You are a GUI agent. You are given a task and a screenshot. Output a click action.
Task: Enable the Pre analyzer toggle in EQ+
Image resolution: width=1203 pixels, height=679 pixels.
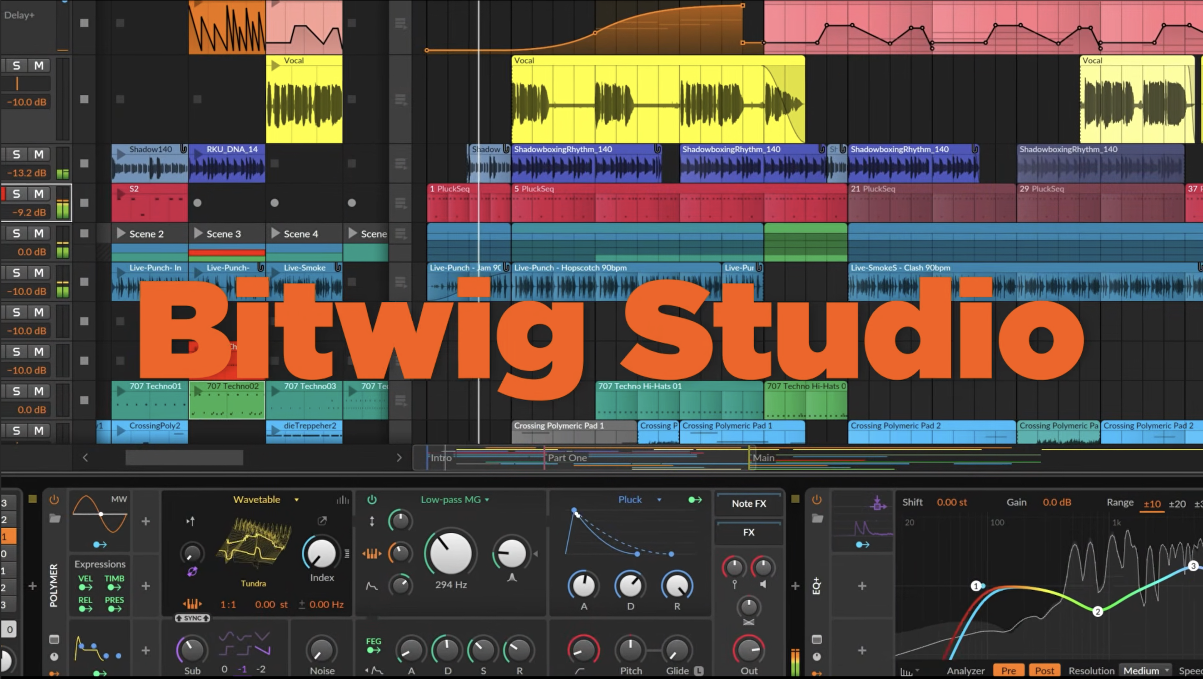click(1009, 670)
